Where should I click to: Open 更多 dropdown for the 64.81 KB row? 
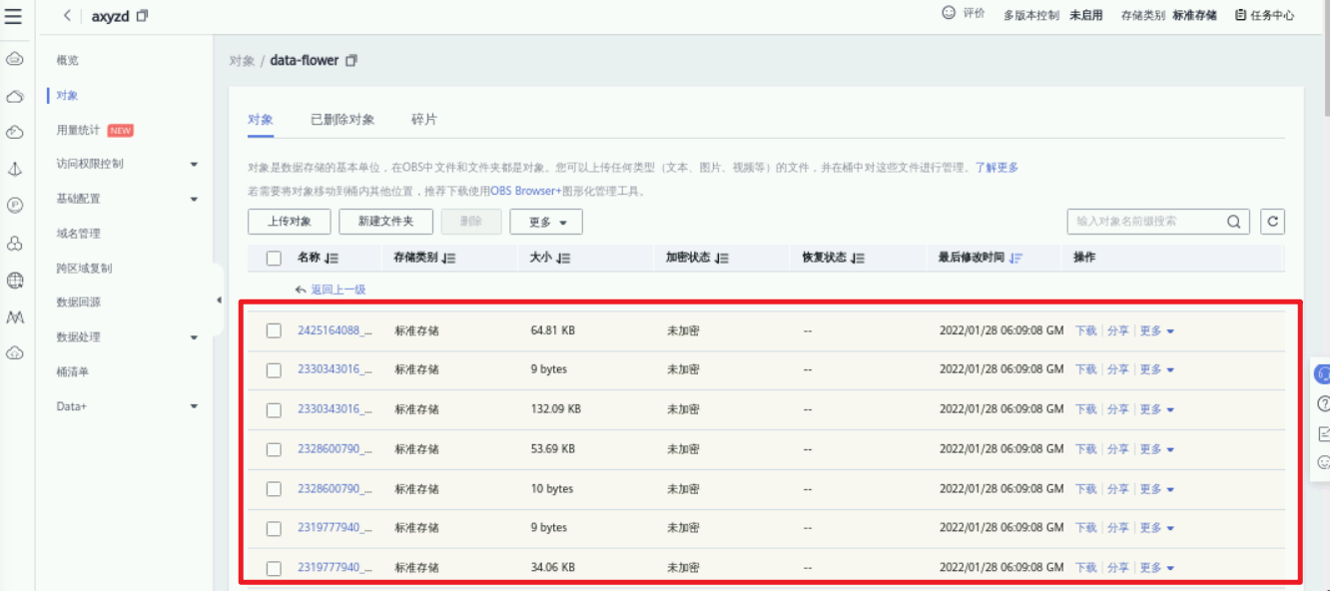1157,330
